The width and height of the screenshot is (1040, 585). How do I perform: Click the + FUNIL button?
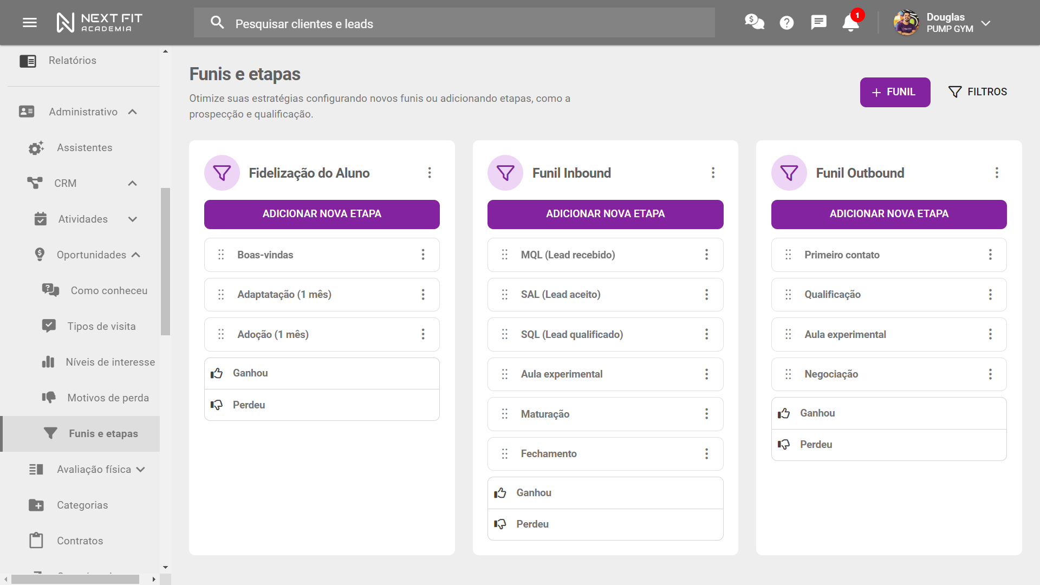click(x=895, y=92)
